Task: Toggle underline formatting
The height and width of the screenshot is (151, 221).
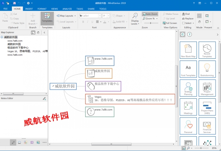Action: point(92,22)
